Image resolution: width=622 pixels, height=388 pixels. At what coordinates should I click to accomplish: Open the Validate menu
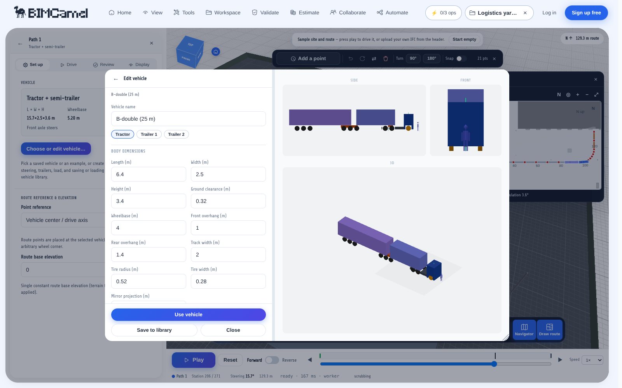pyautogui.click(x=266, y=13)
